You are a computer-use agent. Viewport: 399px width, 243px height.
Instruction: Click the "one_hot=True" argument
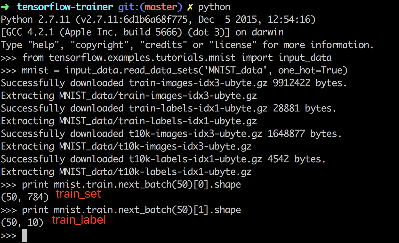tap(310, 70)
